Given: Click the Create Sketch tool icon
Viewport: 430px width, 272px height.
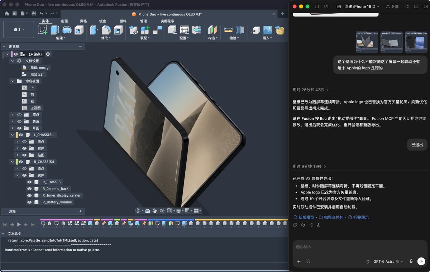Looking at the screenshot, I should (43, 30).
